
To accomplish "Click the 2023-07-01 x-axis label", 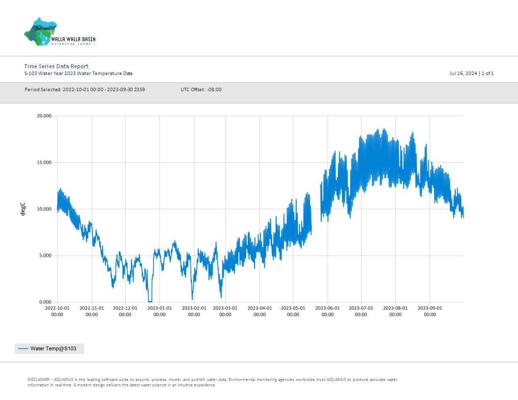I will [x=361, y=311].
